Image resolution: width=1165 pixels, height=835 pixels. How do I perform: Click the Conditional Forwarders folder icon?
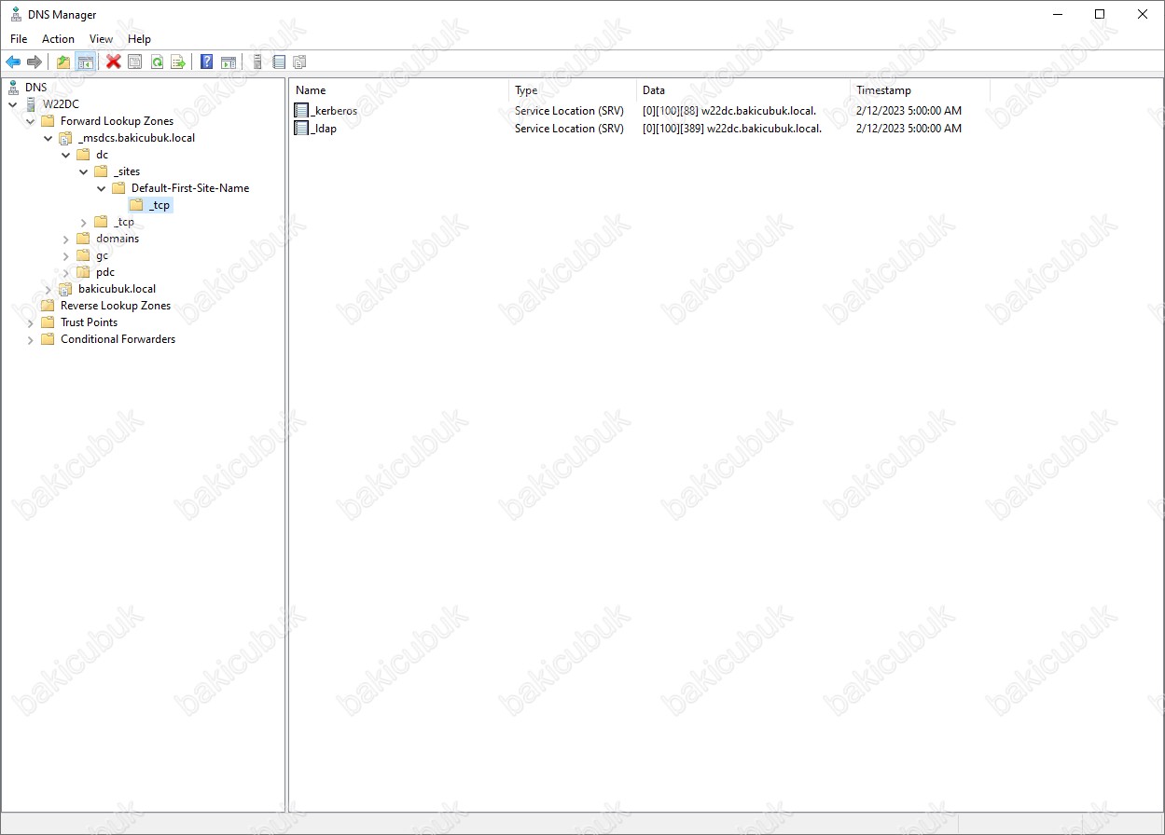coord(48,339)
